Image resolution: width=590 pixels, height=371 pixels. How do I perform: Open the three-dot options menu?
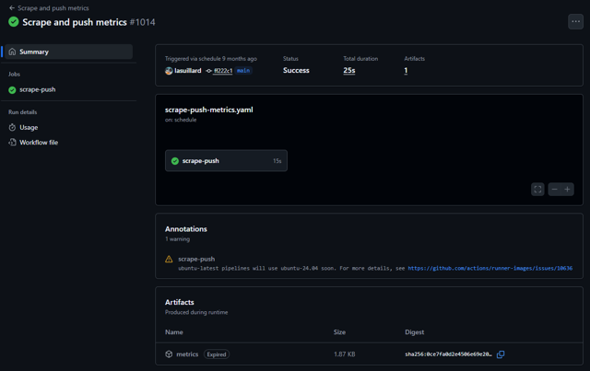tap(575, 22)
